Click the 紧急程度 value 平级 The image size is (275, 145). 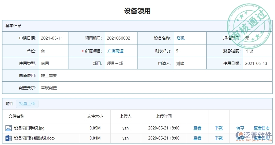[x=249, y=51]
